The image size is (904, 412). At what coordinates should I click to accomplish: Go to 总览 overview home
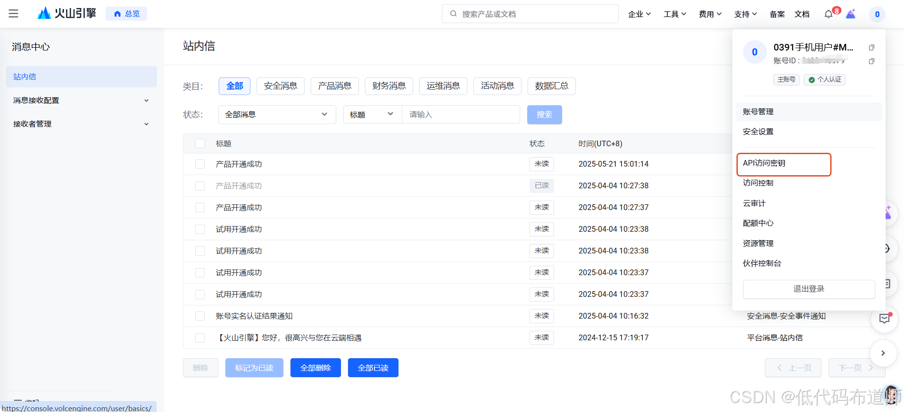(x=126, y=14)
